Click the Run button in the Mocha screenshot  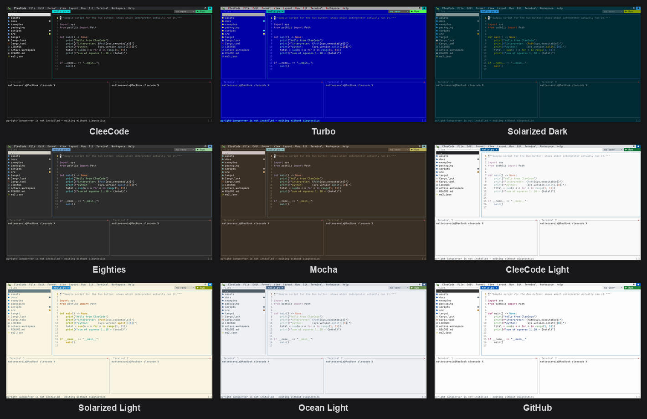[418, 150]
